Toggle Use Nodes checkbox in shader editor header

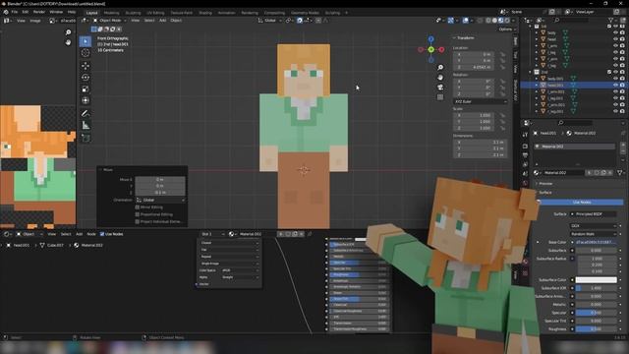pos(102,234)
